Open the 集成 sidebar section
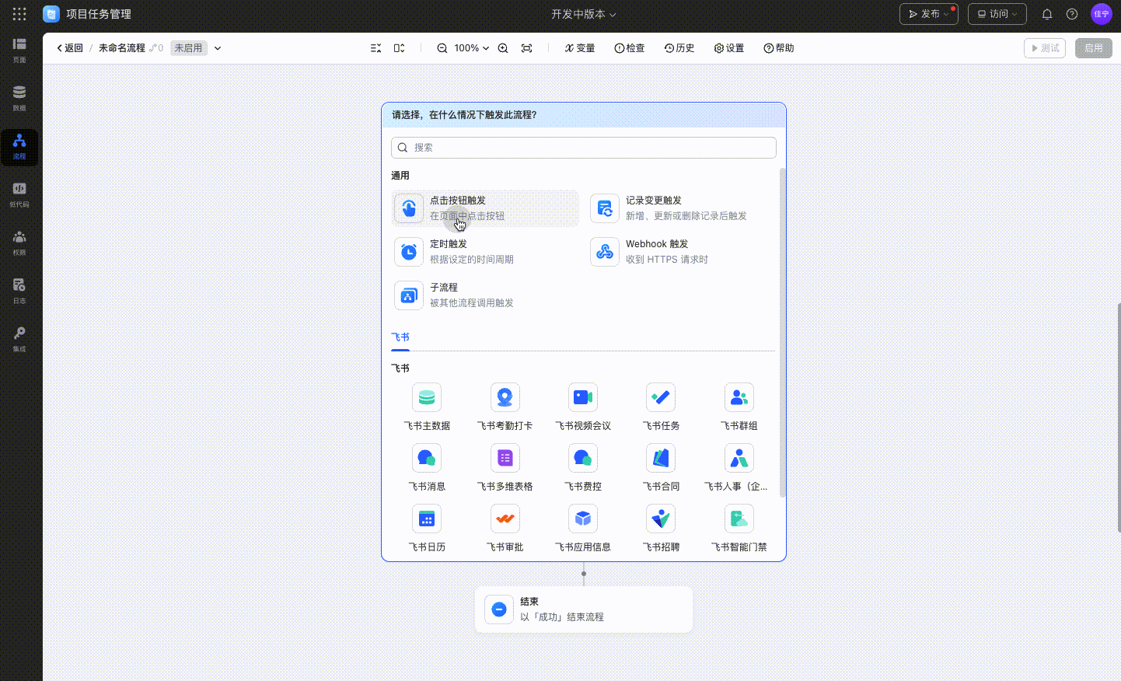Image resolution: width=1121 pixels, height=681 pixels. pyautogui.click(x=19, y=340)
